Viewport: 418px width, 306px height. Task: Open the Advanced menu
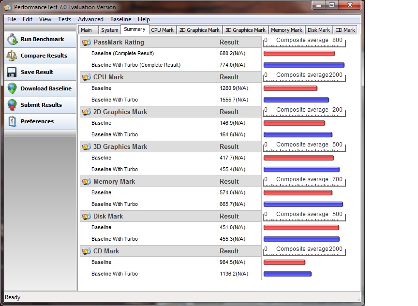(90, 19)
